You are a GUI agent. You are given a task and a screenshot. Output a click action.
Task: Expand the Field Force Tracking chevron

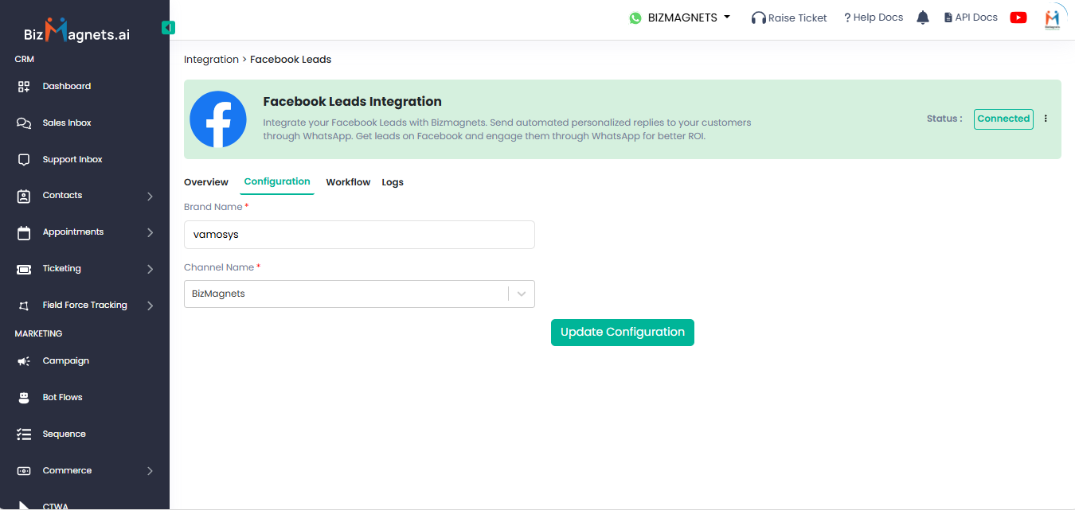150,306
